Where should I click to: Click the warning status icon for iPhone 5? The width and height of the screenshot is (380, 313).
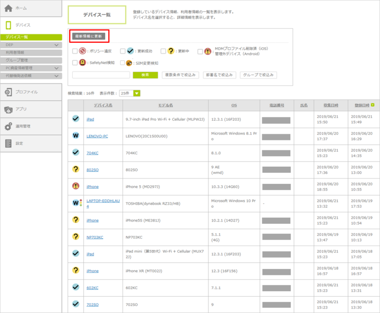76,186
